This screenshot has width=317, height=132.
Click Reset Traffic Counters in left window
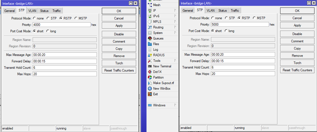(x=119, y=70)
